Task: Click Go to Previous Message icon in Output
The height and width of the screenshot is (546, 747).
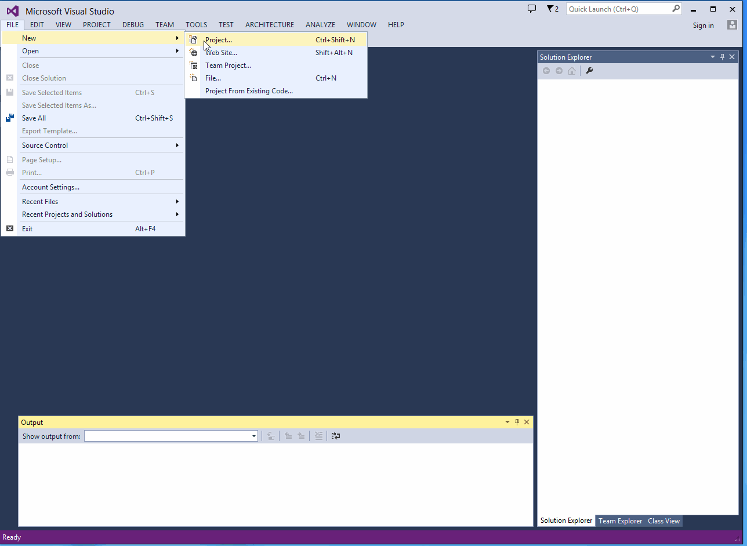Action: click(288, 436)
